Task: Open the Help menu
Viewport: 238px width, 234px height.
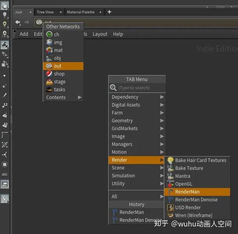Action: (118, 34)
